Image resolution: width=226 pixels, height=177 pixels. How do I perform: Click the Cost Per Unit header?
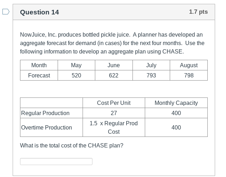[x=114, y=103]
